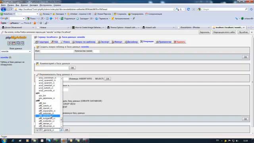Open the Поиск tab
This screenshot has height=143, width=254.
tap(65, 42)
